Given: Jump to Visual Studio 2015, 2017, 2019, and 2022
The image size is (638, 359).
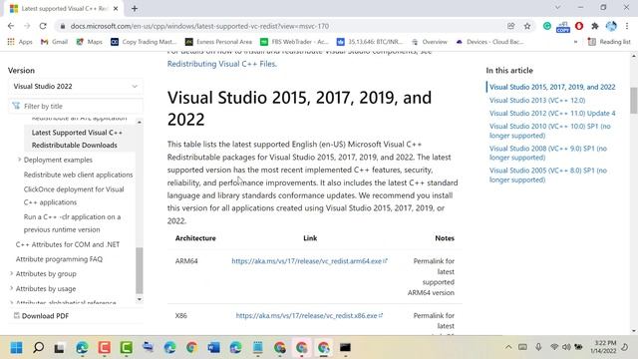Looking at the screenshot, I should 552,87.
